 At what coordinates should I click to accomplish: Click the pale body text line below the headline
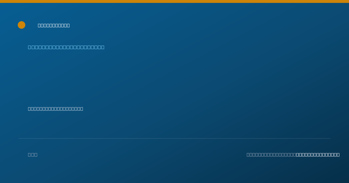pyautogui.click(x=56, y=109)
